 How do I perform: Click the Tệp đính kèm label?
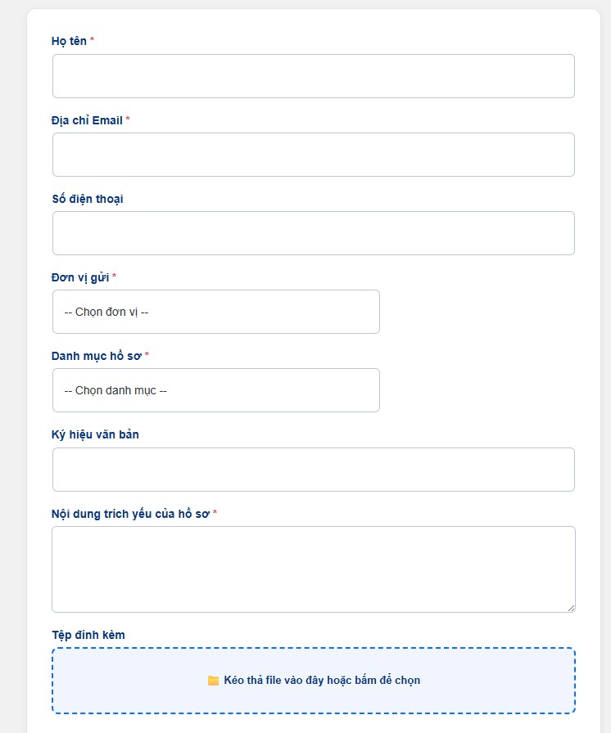tap(88, 635)
